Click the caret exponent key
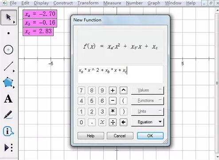The width and height of the screenshot is (219, 160). click(x=123, y=90)
